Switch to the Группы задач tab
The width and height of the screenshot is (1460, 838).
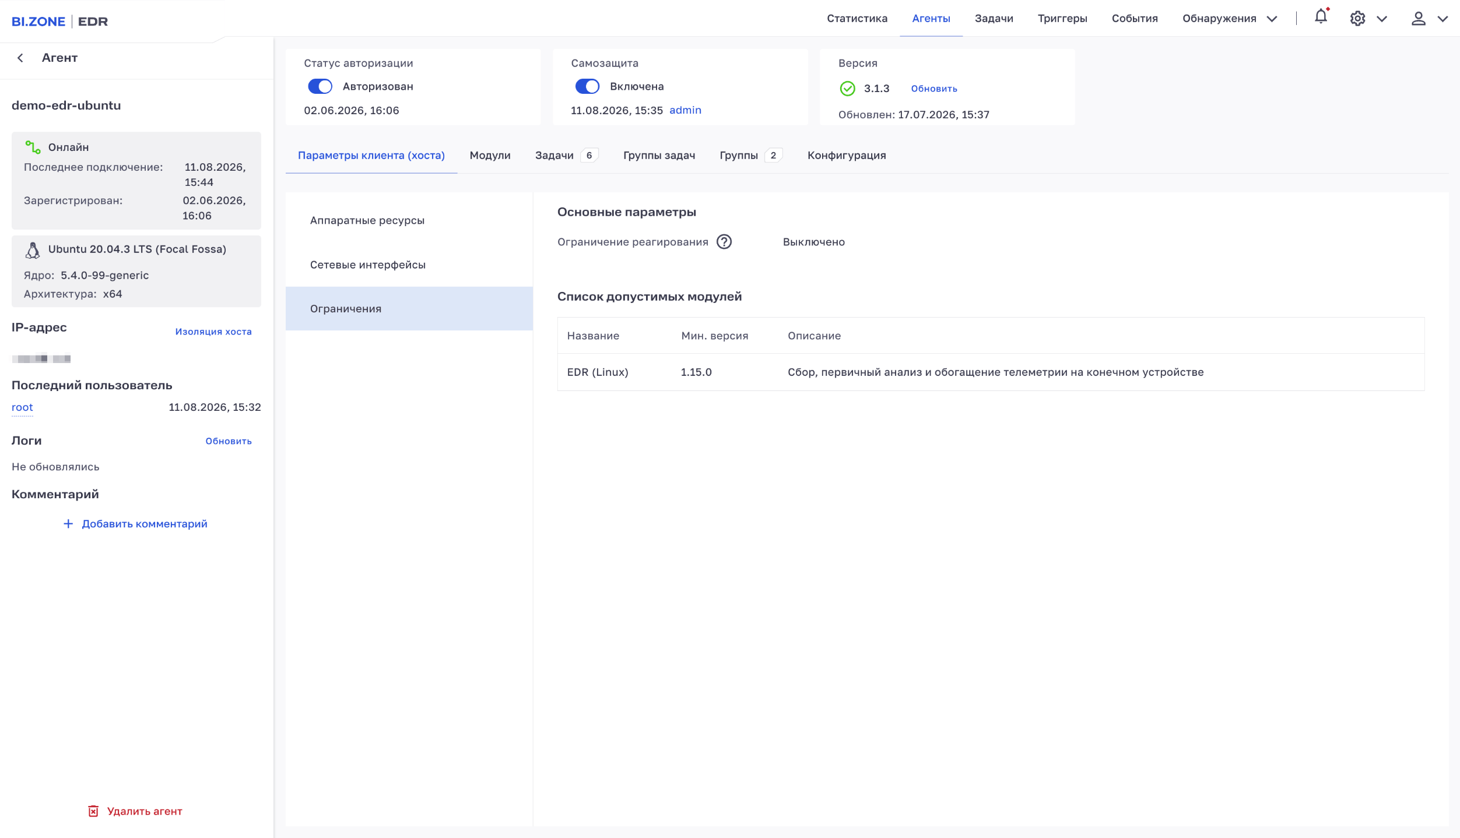tap(659, 156)
